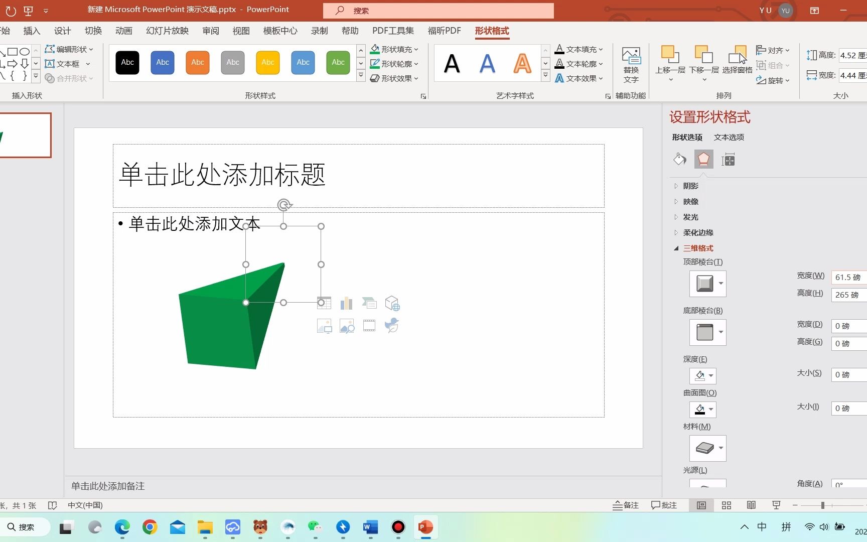Toggle Slide Sorter view in status bar
The height and width of the screenshot is (542, 867).
726,505
